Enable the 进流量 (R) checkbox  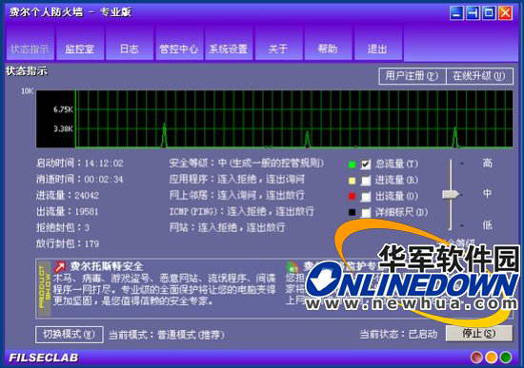(366, 181)
